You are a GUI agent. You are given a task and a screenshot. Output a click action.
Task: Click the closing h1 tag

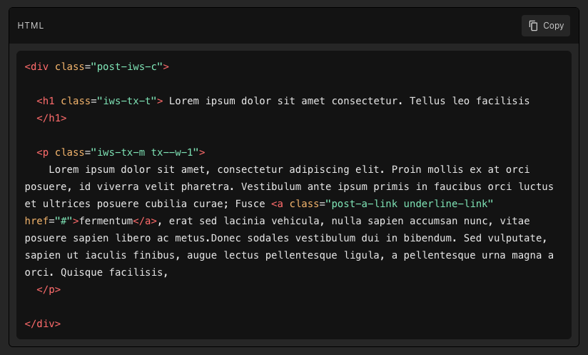51,118
